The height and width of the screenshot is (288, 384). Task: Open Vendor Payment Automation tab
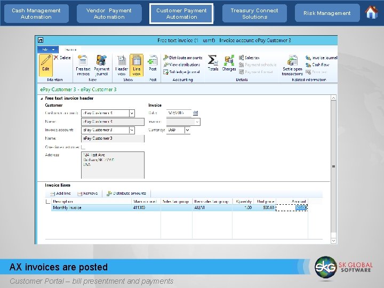(109, 14)
